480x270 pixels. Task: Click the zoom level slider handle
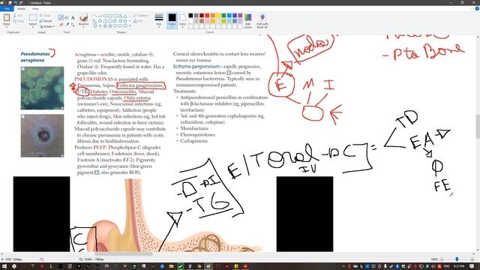coord(457,259)
